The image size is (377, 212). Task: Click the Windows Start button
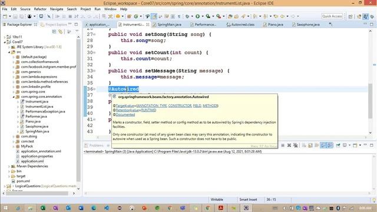coord(5,208)
